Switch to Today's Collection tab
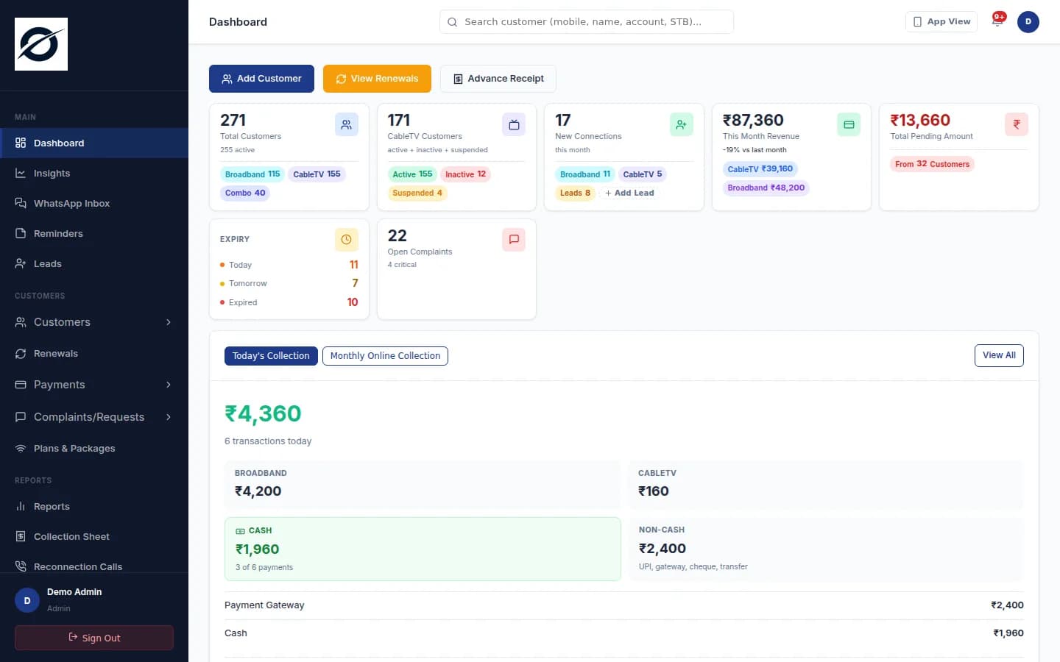Screen dimensions: 1060x662 (x=271, y=356)
